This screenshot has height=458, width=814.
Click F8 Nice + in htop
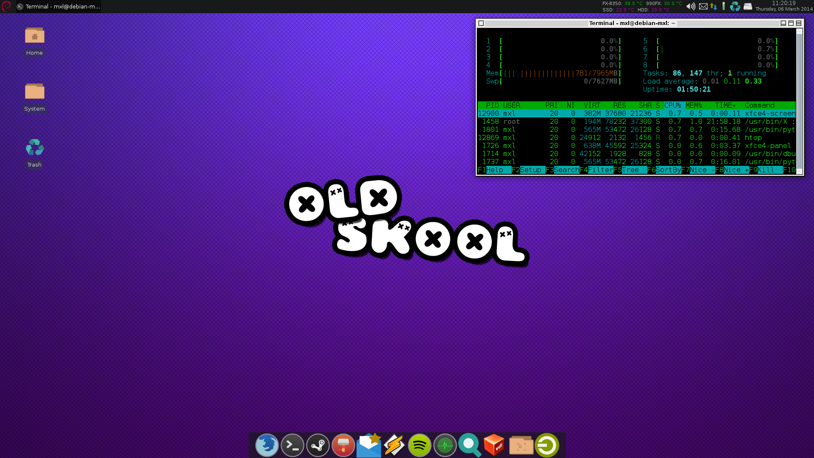coord(732,170)
